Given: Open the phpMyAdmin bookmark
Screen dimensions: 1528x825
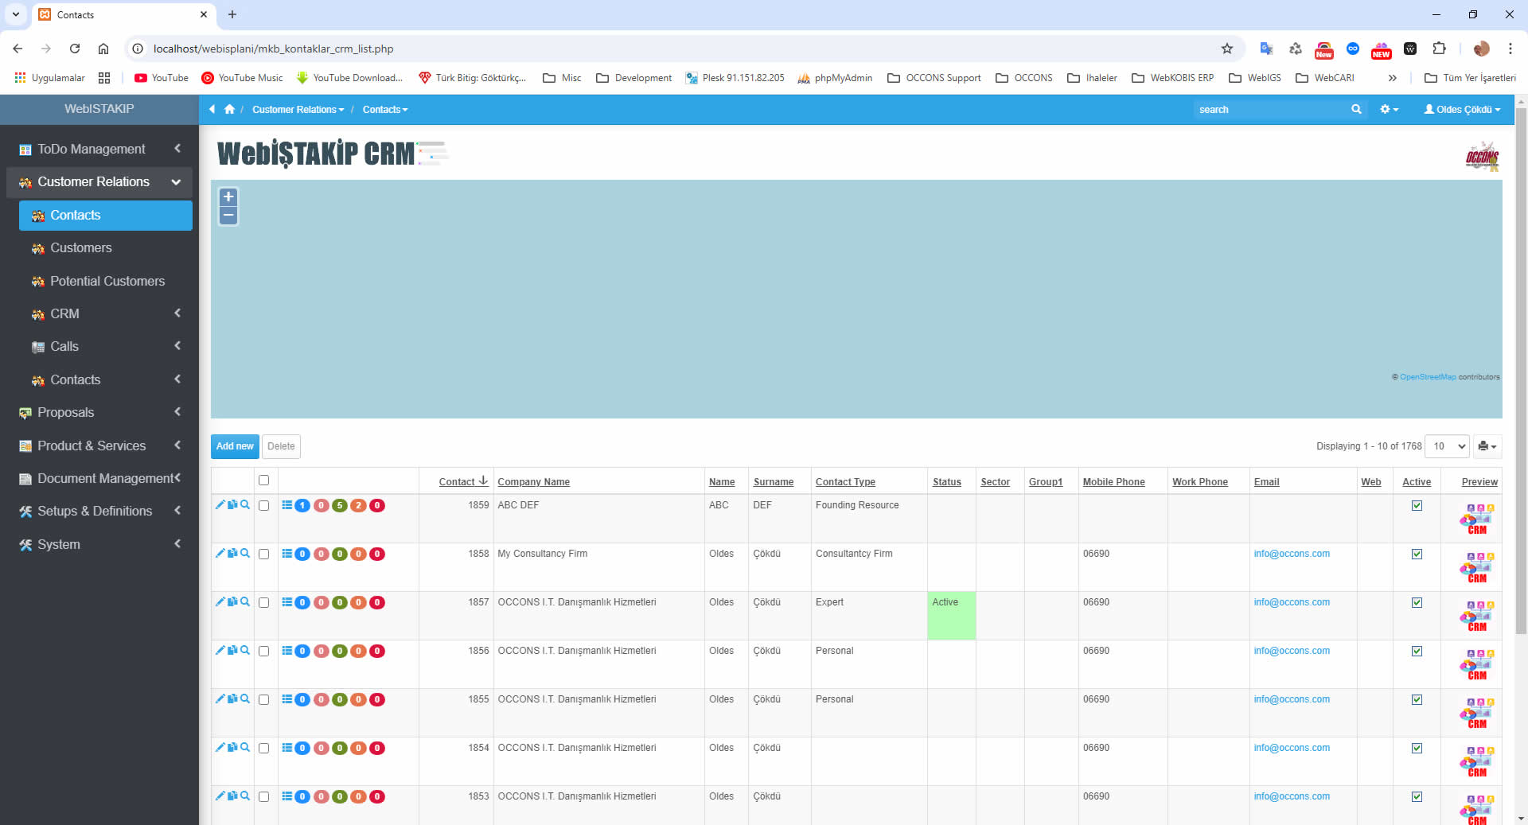Looking at the screenshot, I should (835, 78).
